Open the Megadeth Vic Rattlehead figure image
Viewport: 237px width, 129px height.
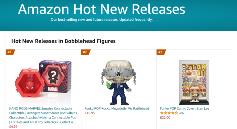pyautogui.click(x=119, y=82)
